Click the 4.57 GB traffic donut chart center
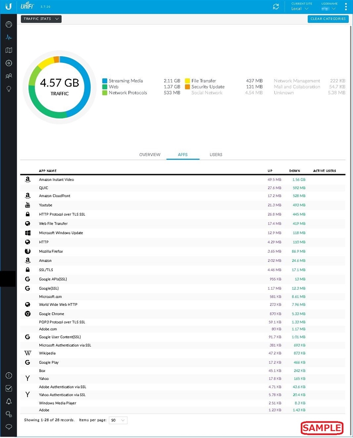The image size is (353, 438). pos(59,87)
